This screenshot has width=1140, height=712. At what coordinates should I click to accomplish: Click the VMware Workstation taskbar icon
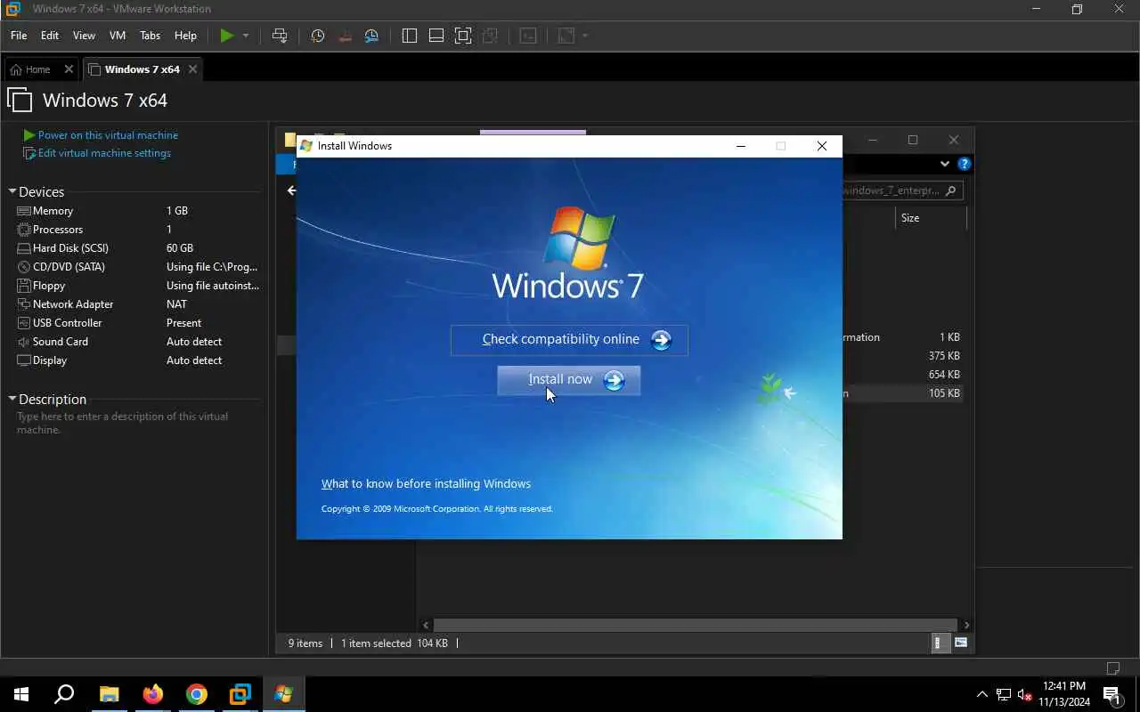pos(240,694)
